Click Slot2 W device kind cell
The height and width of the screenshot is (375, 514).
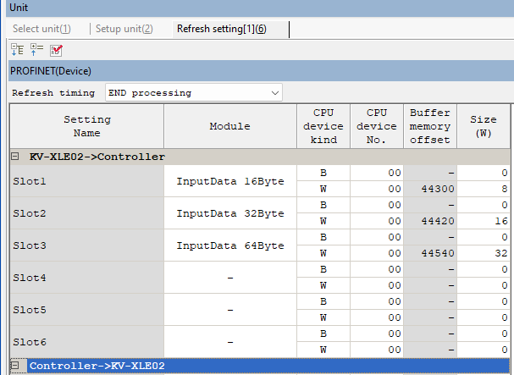point(323,221)
